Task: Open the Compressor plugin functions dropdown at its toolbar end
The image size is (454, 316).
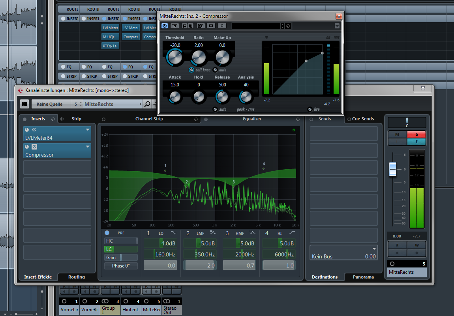Action: [337, 26]
